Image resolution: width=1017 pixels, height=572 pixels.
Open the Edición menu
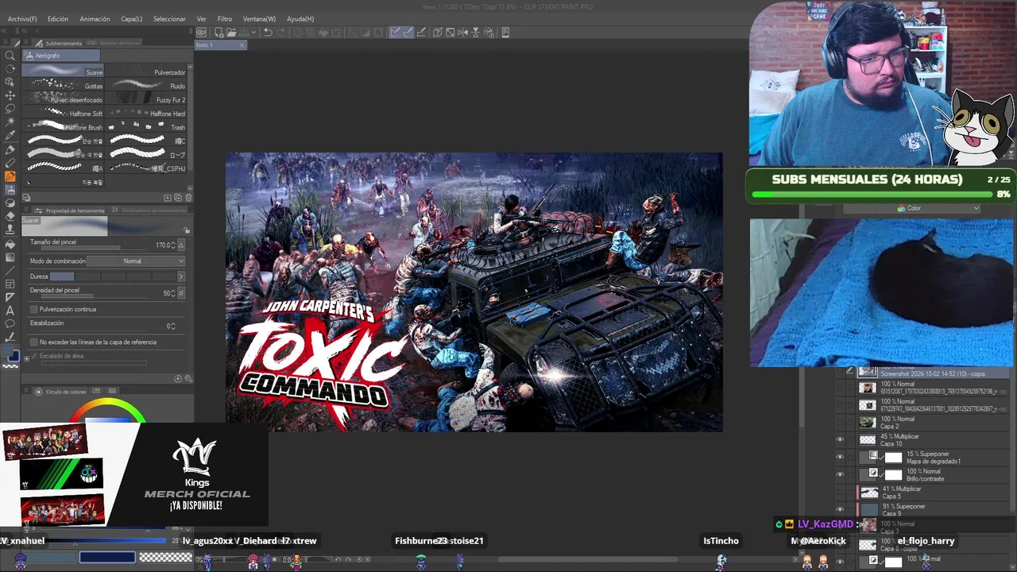click(x=58, y=19)
